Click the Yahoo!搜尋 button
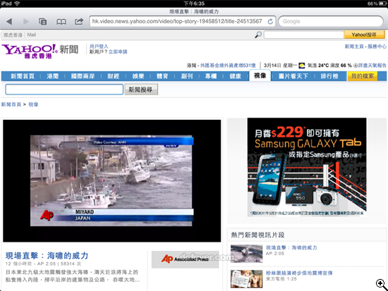This screenshot has width=388, height=291. (x=364, y=35)
